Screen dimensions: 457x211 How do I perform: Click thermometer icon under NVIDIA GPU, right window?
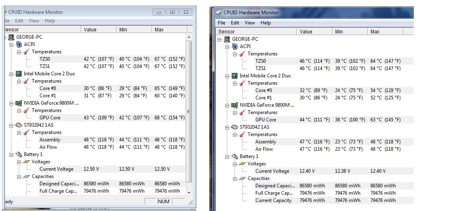[242, 112]
